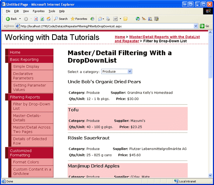
Task: Open the Search toolbar button
Action: pos(61,19)
